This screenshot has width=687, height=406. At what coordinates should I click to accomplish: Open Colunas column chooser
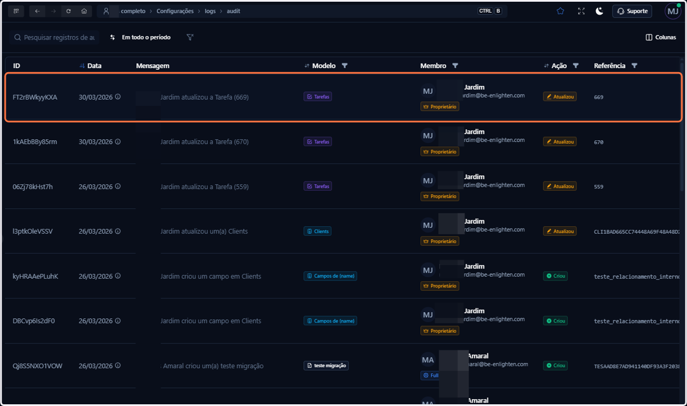[661, 37]
